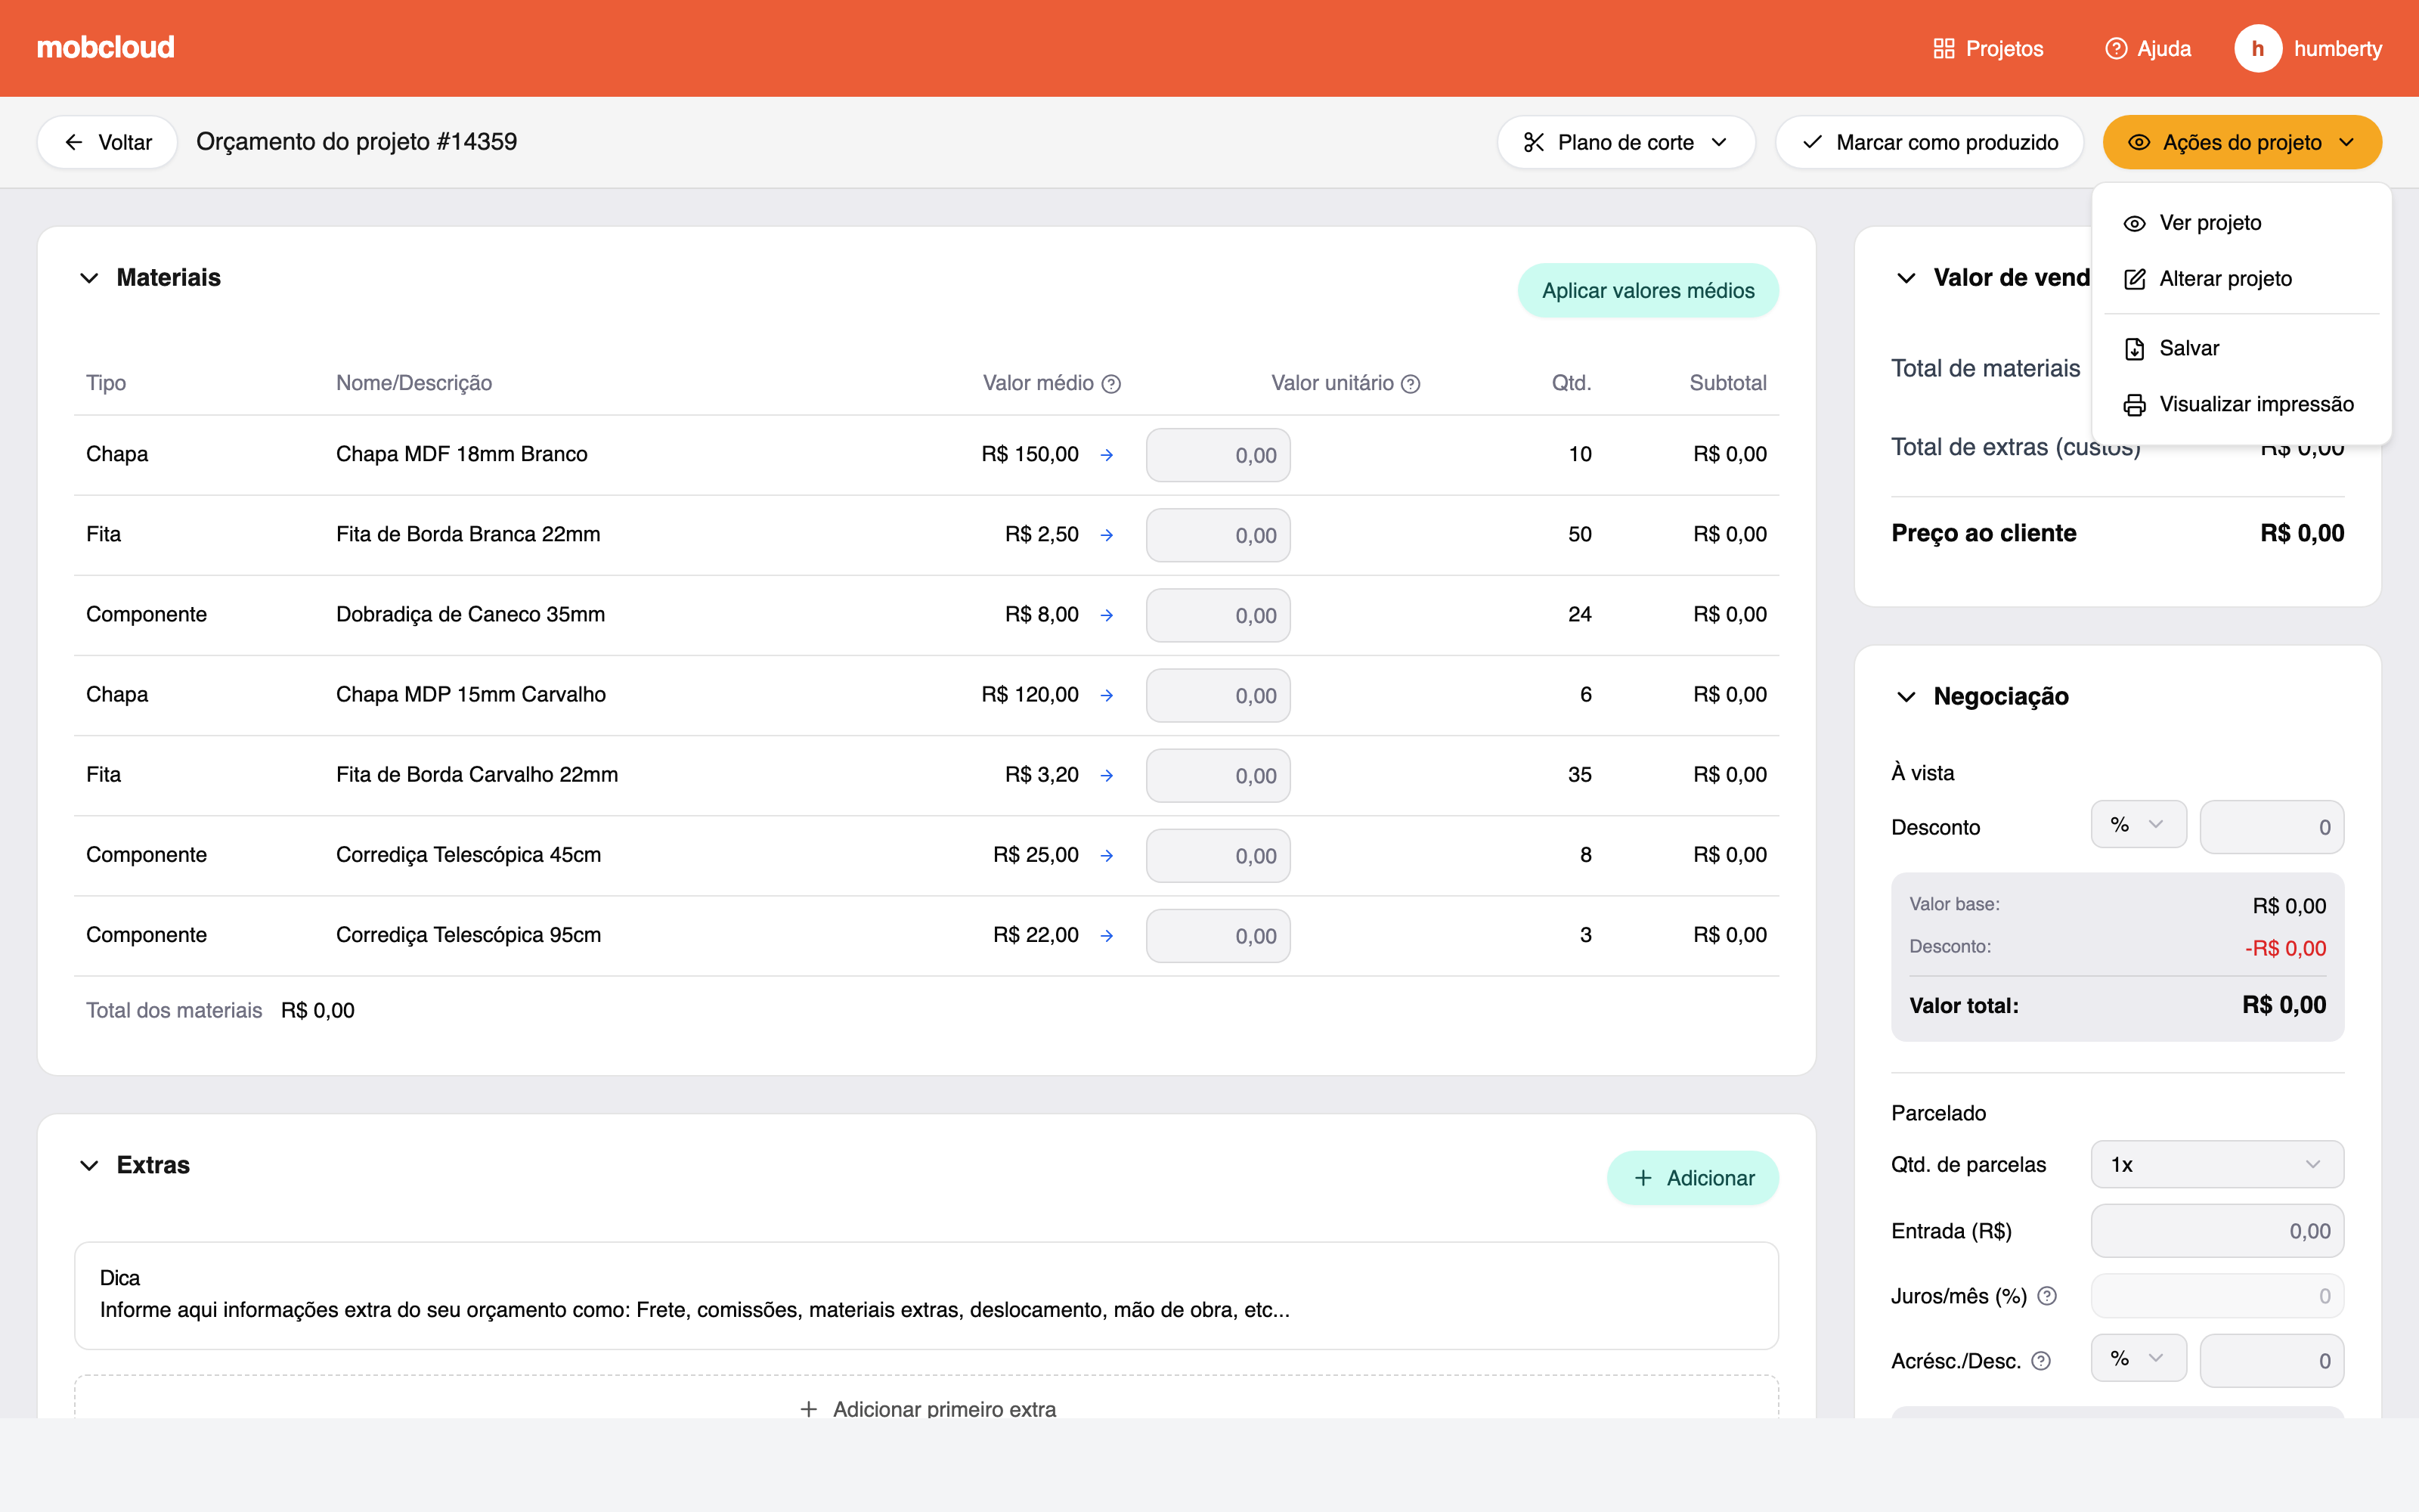2419x1512 pixels.
Task: Open the Qtd. de parcelas dropdown
Action: (2216, 1165)
